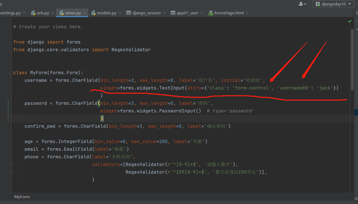Close the django_session tab
This screenshot has width=358, height=204.
coord(164,13)
